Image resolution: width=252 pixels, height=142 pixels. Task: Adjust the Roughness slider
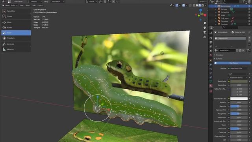pyautogui.click(x=239, y=114)
